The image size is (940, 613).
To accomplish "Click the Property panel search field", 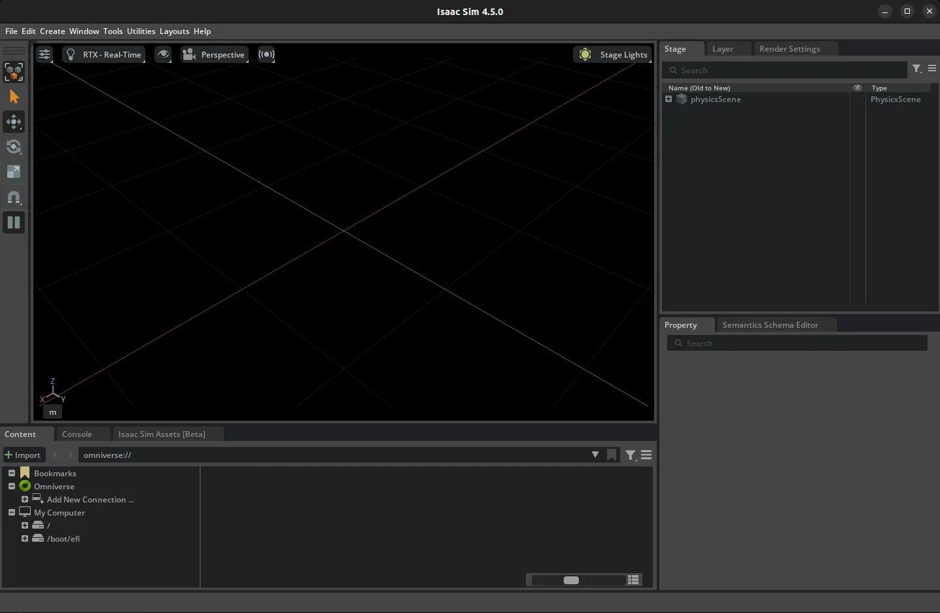I will 798,343.
